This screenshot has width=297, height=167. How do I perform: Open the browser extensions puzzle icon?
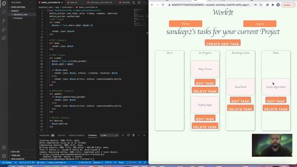(272, 5)
